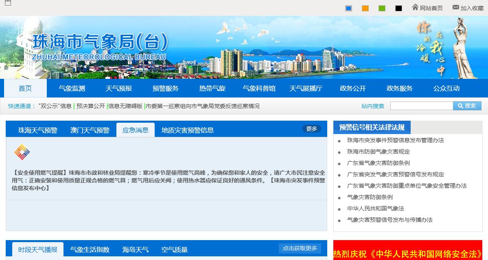
Task: Click the 搜索 search button
Action: [x=467, y=106]
